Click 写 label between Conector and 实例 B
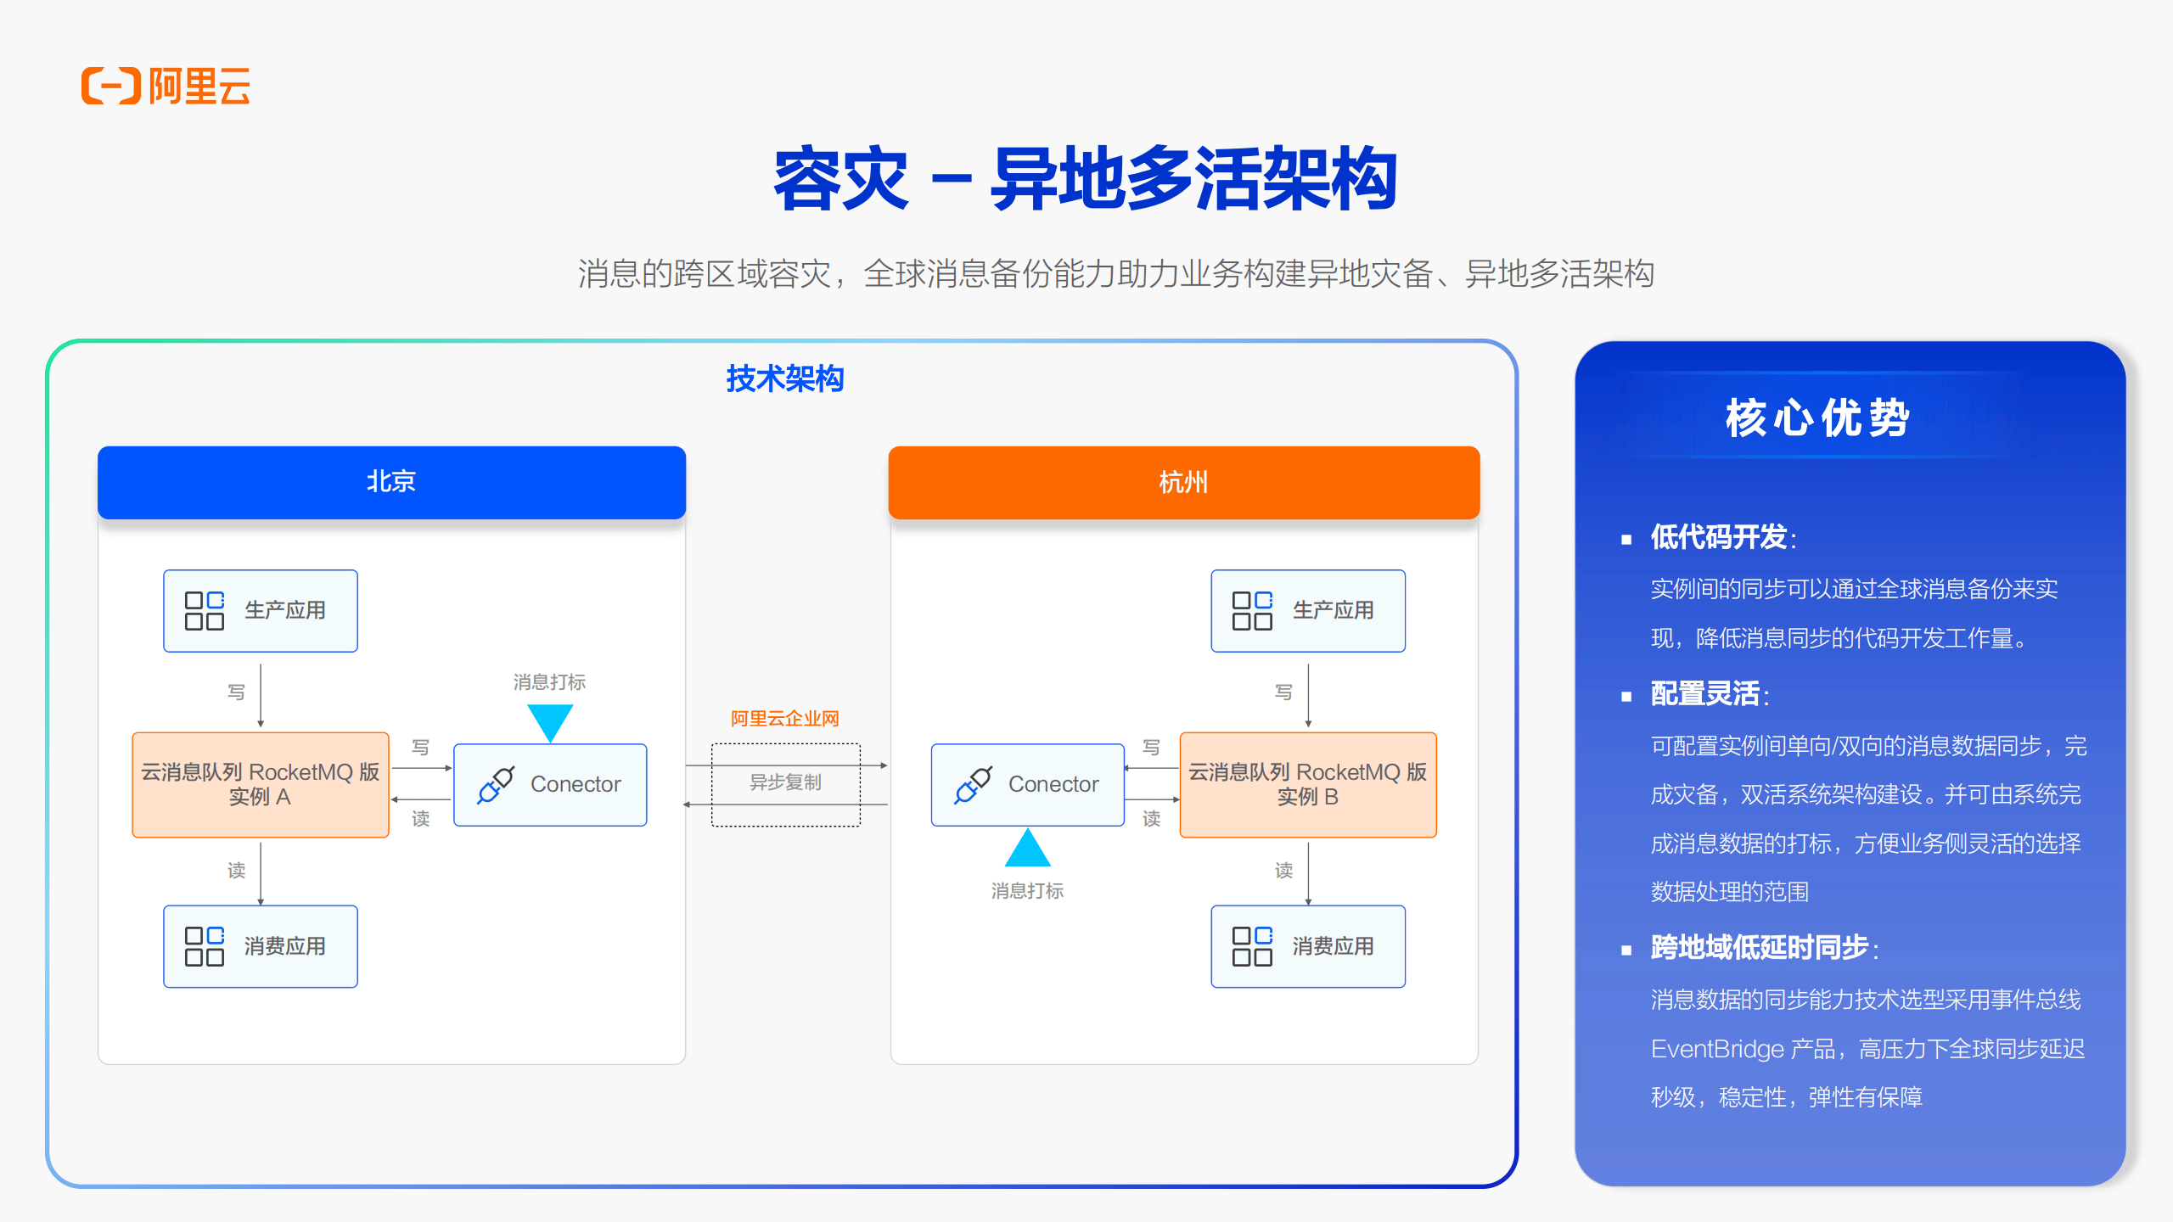The width and height of the screenshot is (2173, 1222). click(x=1152, y=748)
